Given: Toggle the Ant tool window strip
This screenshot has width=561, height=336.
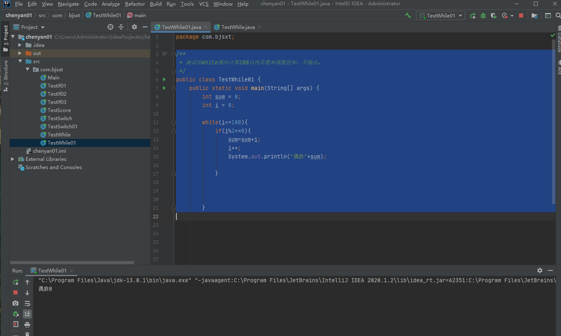Looking at the screenshot, I should 559,68.
